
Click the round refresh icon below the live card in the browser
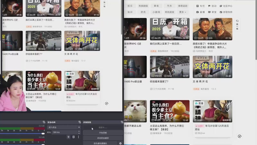(239, 136)
